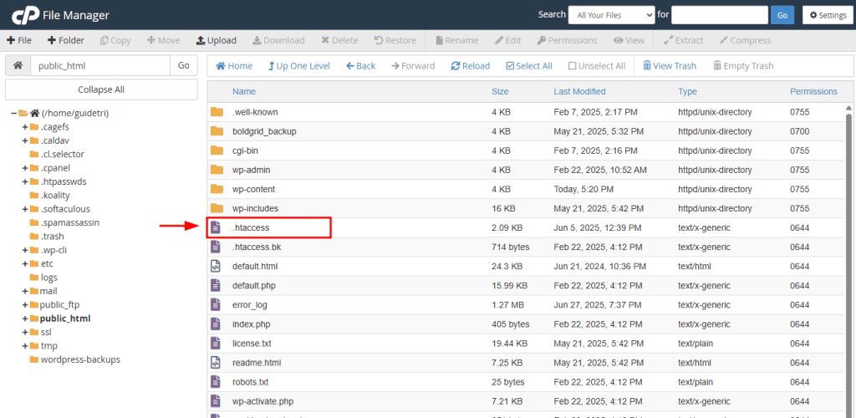Click the Upload toolbar icon
The image size is (856, 418).
[201, 40]
